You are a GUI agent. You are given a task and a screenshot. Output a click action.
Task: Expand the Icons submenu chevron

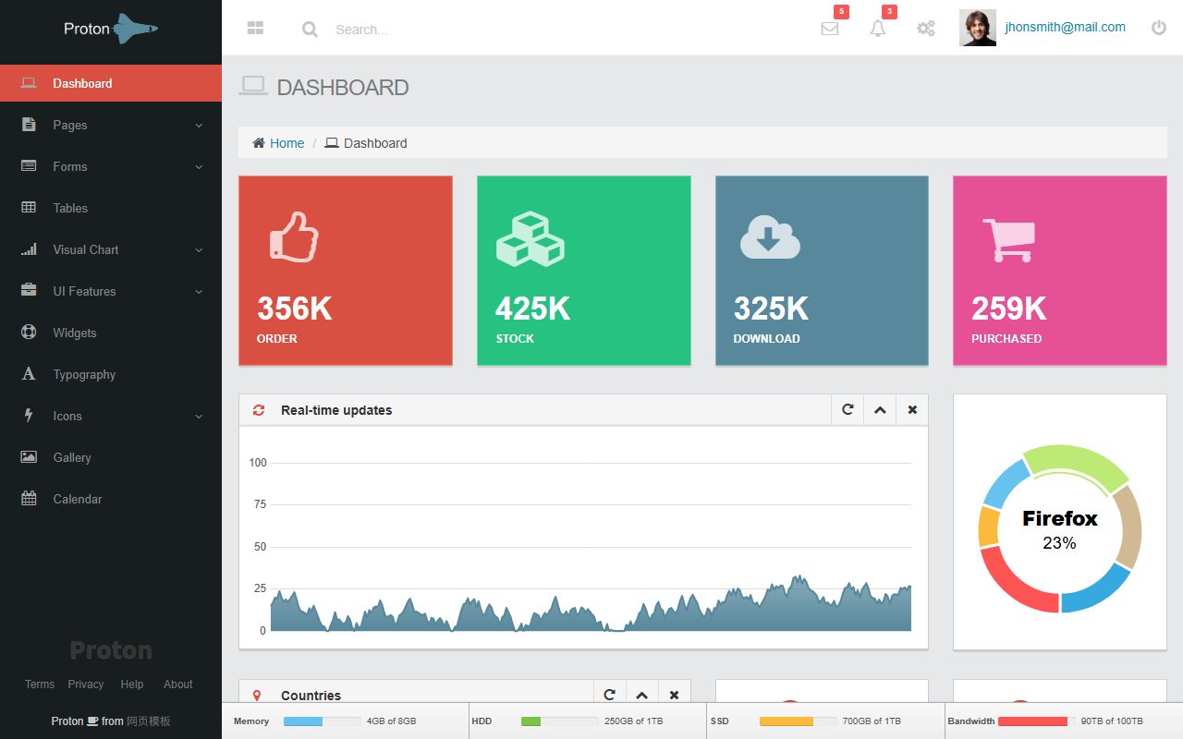[199, 416]
